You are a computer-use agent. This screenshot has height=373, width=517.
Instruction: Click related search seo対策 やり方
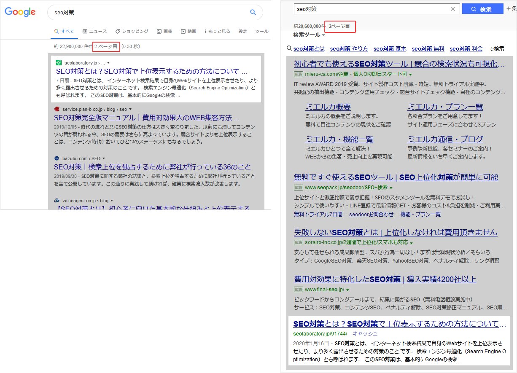(349, 48)
